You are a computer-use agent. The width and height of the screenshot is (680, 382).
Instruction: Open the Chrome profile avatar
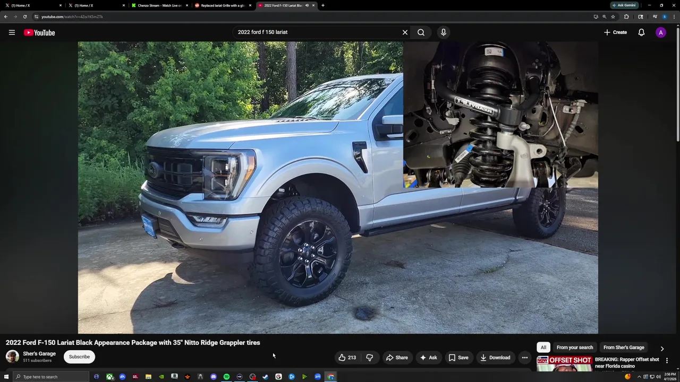664,16
